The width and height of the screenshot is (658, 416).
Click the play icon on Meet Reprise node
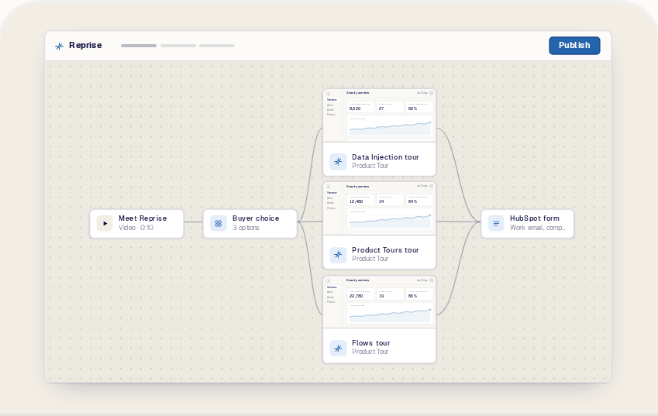pos(105,224)
